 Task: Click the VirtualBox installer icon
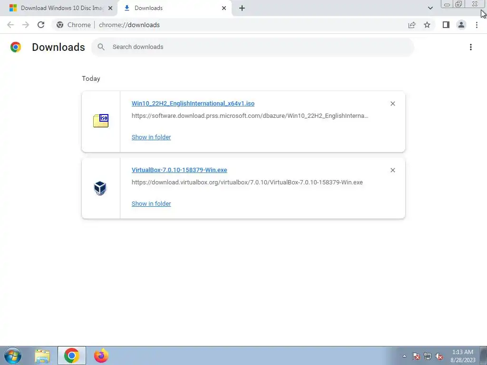point(100,188)
